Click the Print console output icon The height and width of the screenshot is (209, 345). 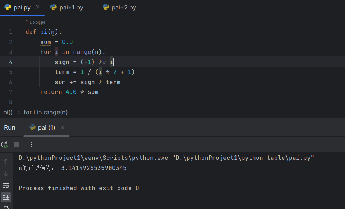(6, 208)
